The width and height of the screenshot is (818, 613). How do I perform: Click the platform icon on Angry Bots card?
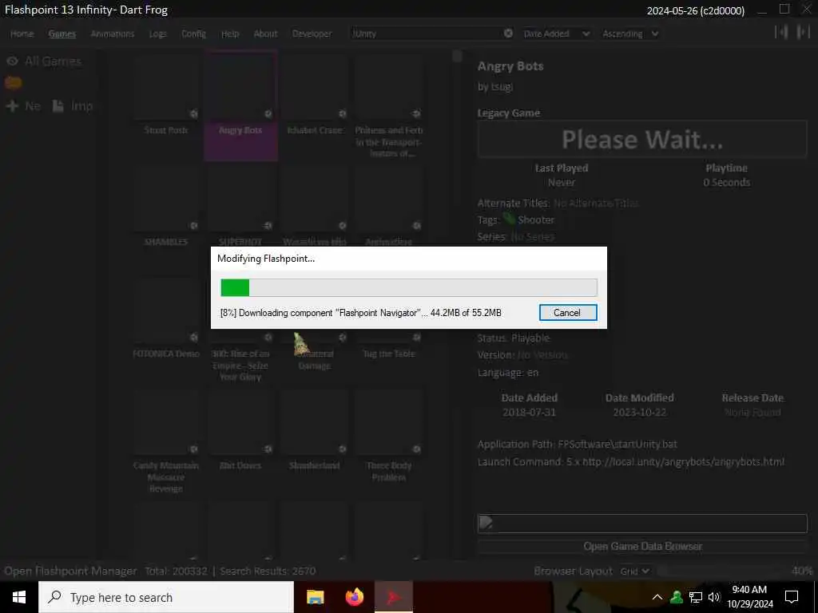click(x=268, y=113)
